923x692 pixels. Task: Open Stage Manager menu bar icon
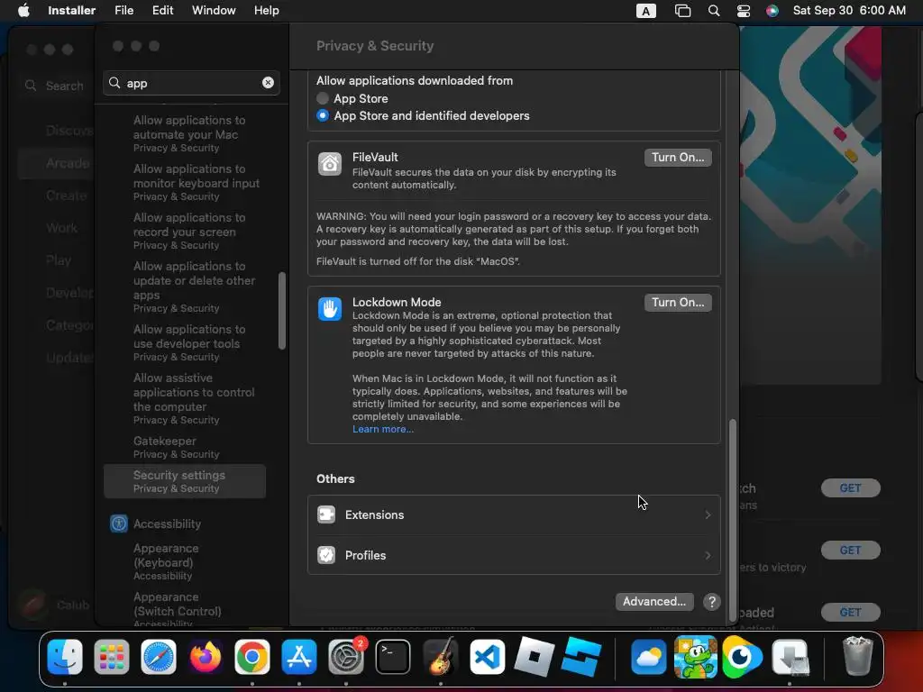682,11
